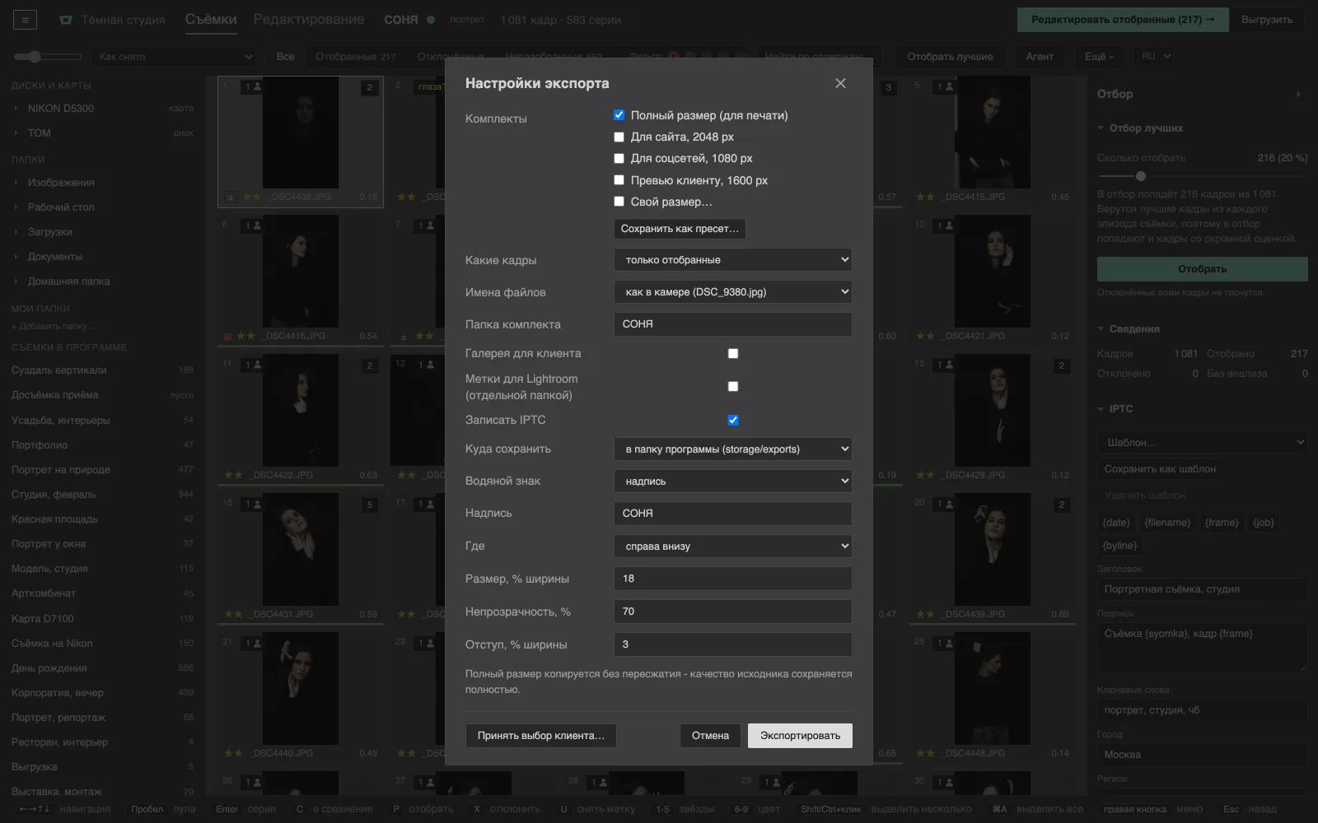Screen dimensions: 1318x823
Task: Click the star rating of _DSC4439.JPG
Action: (x=926, y=614)
